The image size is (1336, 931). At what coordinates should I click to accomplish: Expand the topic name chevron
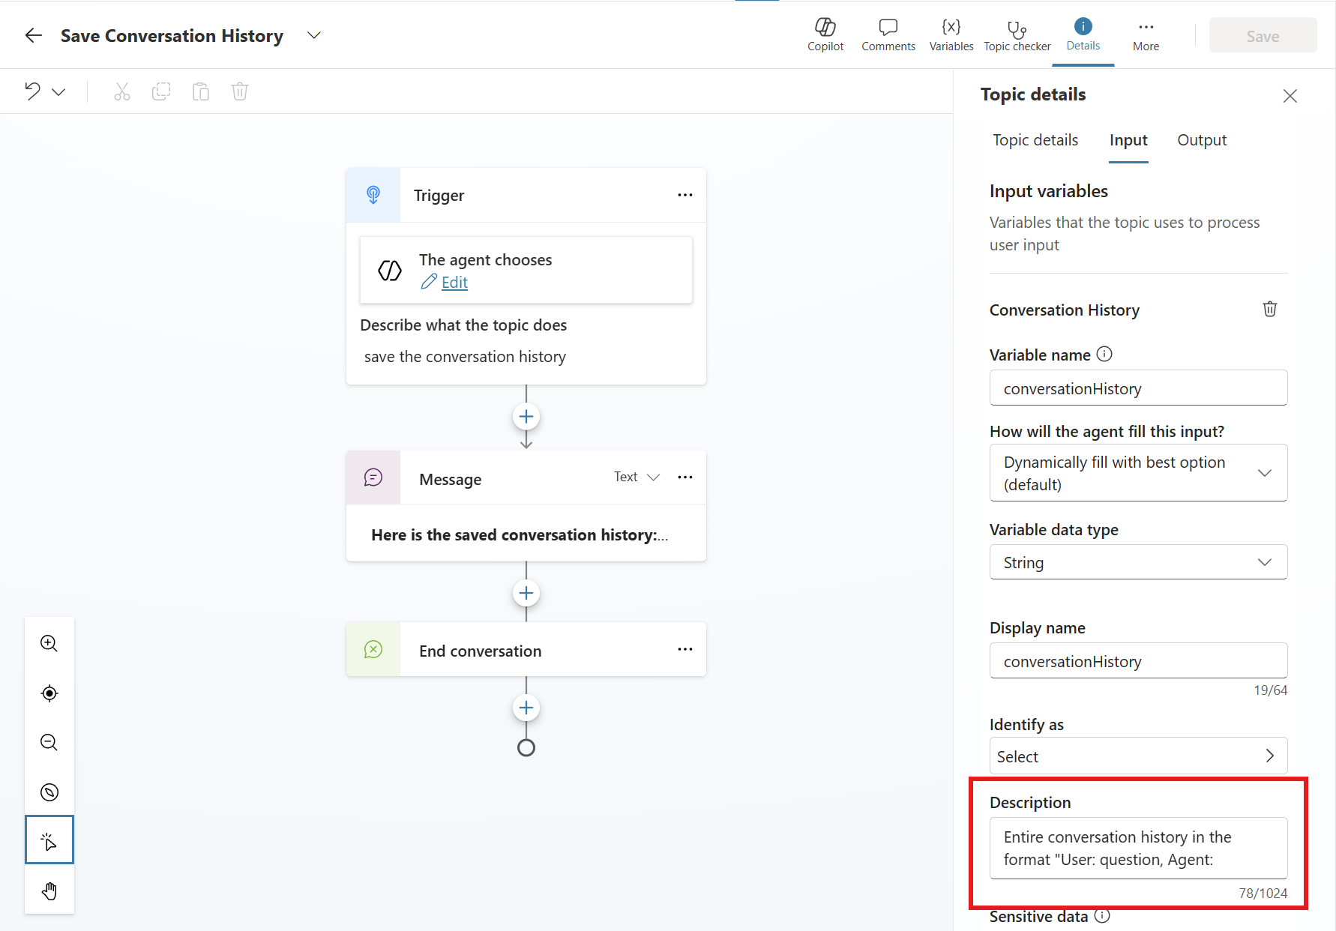click(x=314, y=35)
